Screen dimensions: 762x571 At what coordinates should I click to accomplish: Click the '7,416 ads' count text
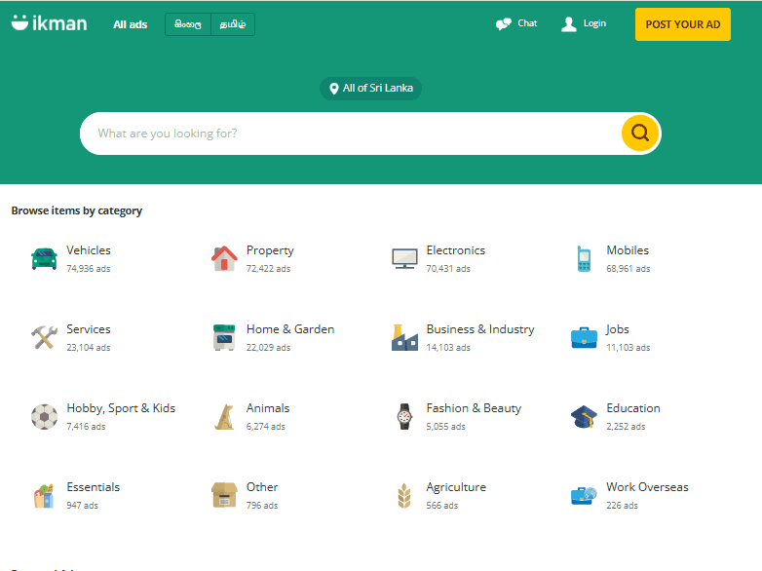pos(86,427)
